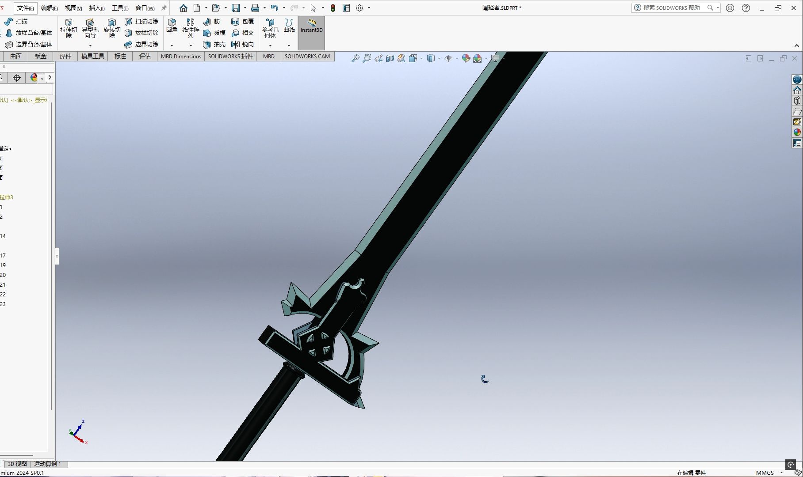The width and height of the screenshot is (803, 477).
Task: Click 放样凸台/基体 (Lofted Boss) button
Action: [29, 33]
